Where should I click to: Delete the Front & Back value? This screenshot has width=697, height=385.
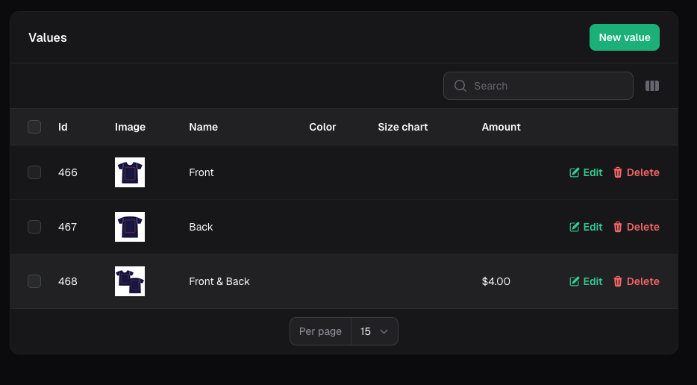click(x=636, y=281)
